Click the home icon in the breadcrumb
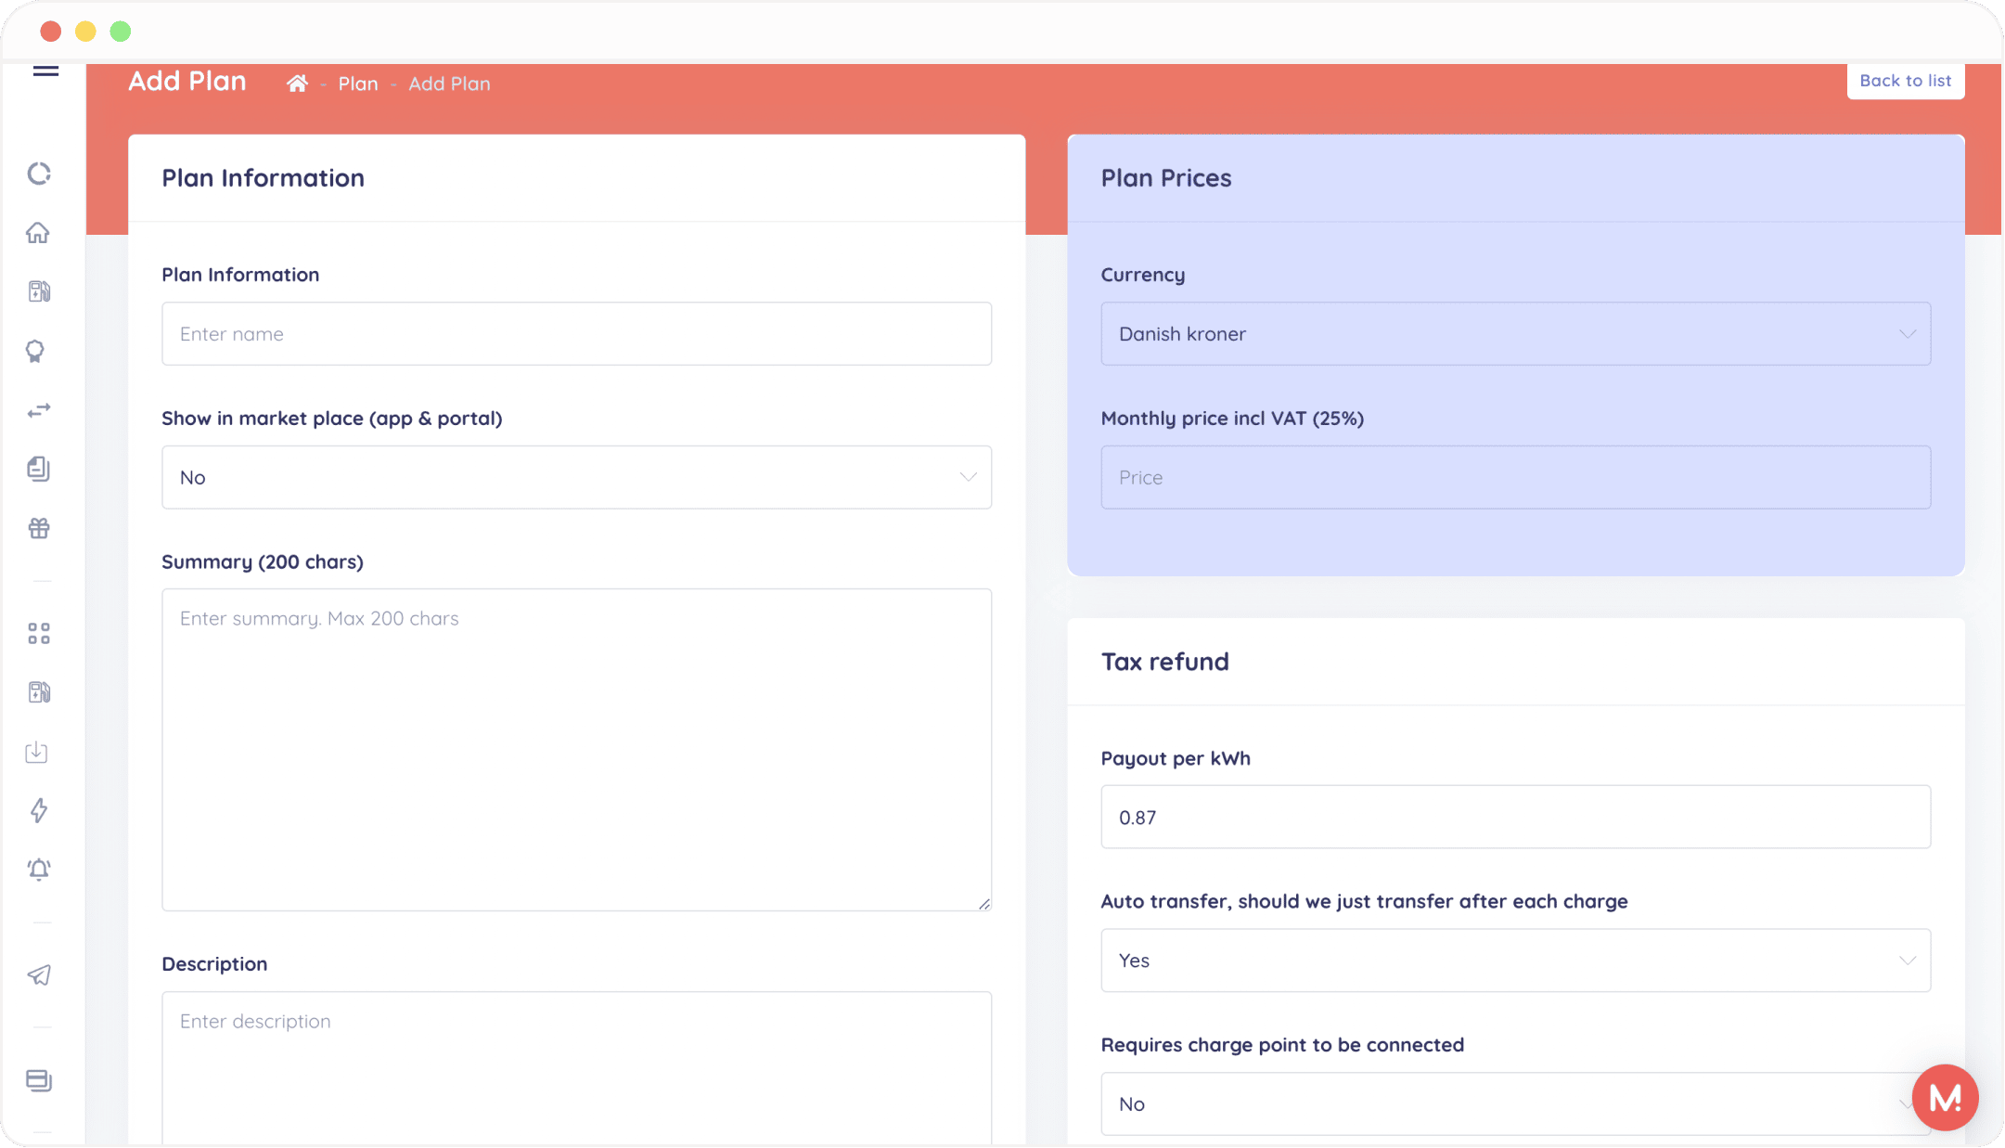The width and height of the screenshot is (2005, 1148). click(297, 84)
